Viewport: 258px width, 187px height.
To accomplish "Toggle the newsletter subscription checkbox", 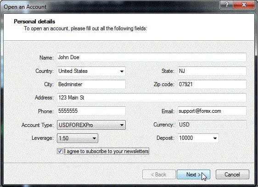I will point(60,151).
